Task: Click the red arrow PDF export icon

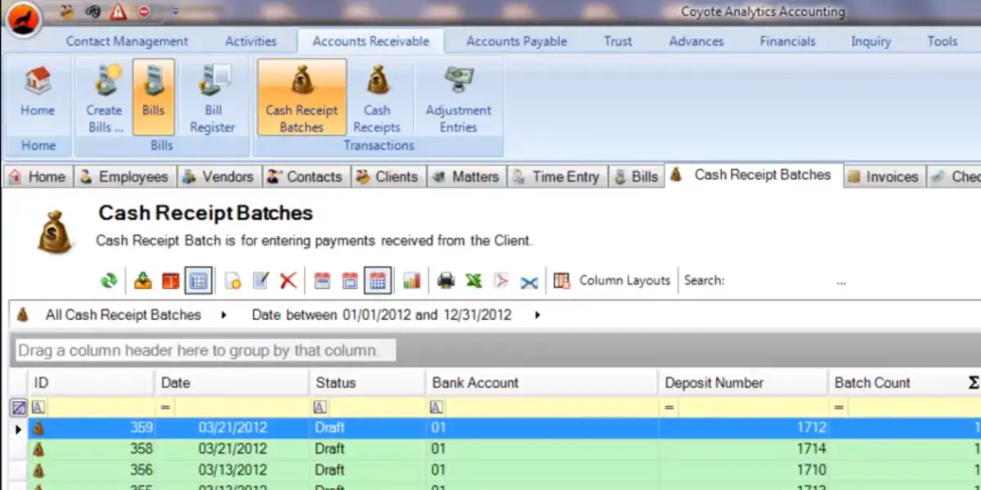Action: (x=501, y=281)
